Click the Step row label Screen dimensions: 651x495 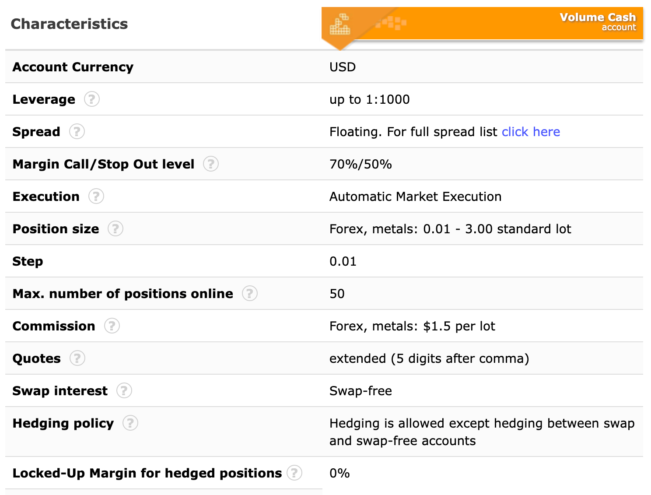pyautogui.click(x=28, y=261)
